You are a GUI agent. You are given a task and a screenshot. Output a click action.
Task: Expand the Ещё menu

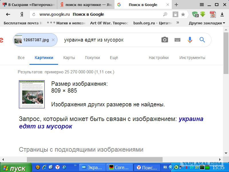[x=114, y=58]
